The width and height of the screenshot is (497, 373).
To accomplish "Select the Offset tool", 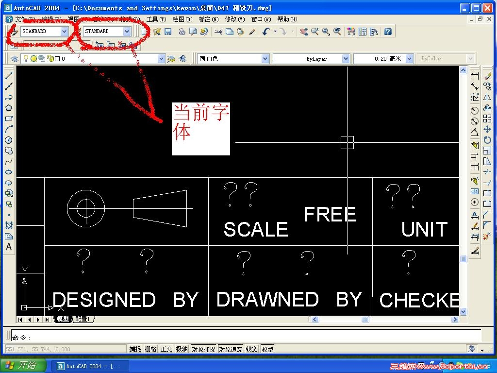I will pos(487,108).
